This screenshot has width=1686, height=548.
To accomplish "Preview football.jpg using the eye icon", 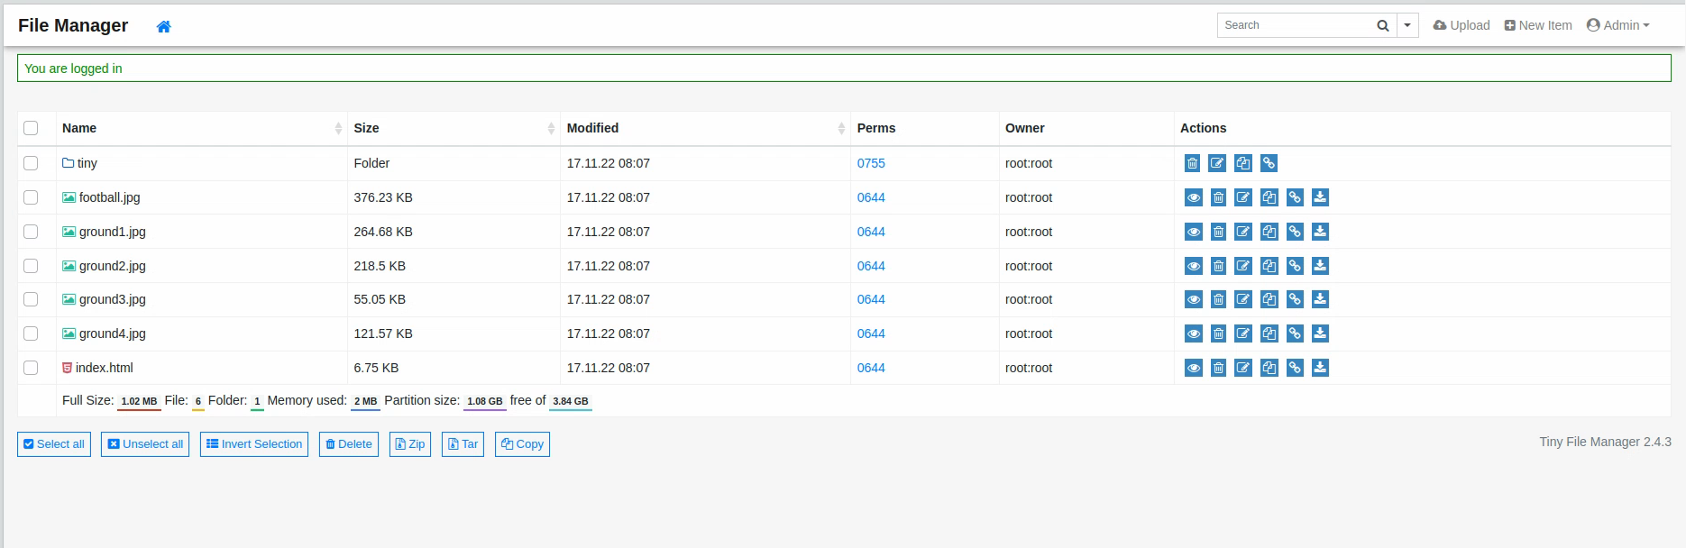I will [1193, 197].
